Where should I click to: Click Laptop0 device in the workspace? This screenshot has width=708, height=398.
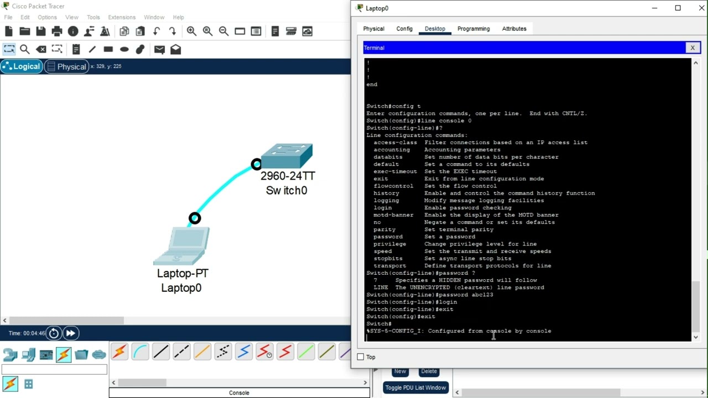click(x=181, y=246)
